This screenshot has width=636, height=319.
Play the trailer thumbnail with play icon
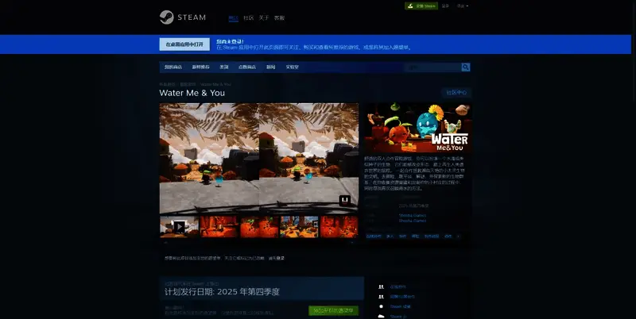(x=179, y=226)
